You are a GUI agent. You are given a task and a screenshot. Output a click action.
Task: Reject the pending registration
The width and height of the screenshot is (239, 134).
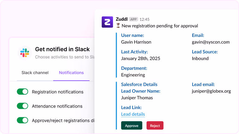(x=155, y=126)
